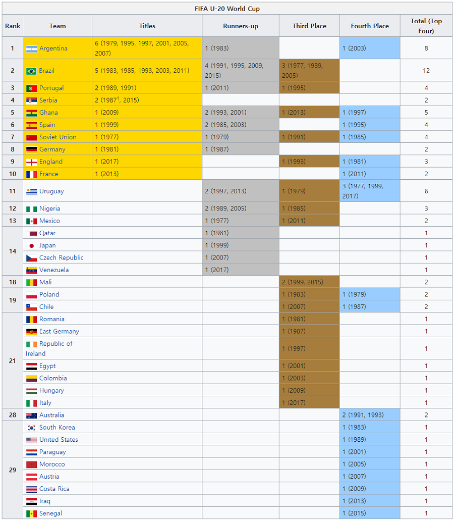Click the Venezuela flag icon
Viewport: 454px width, 520px height.
coord(31,270)
